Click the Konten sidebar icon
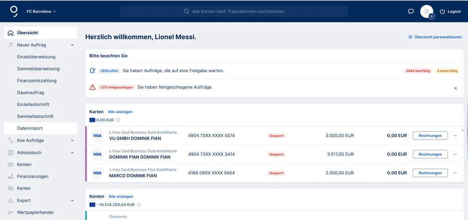This screenshot has height=220, width=468. coord(11,165)
